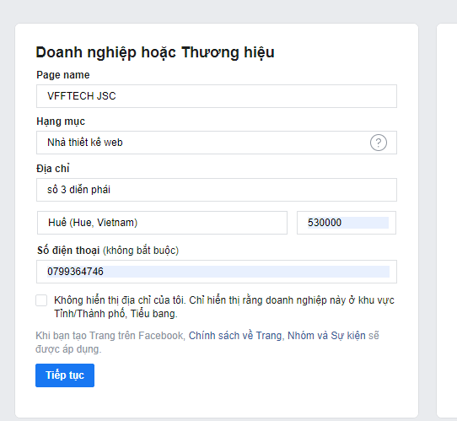Open the Chính sách về Trang, Nhóm và Sự kiện link

point(277,336)
